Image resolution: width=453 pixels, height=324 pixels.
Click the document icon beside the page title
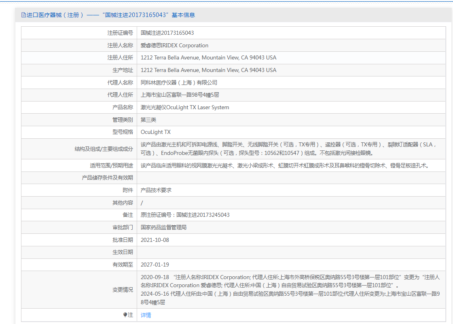coord(23,15)
